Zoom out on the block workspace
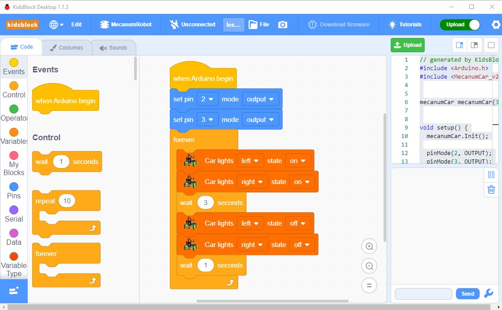 (x=369, y=266)
